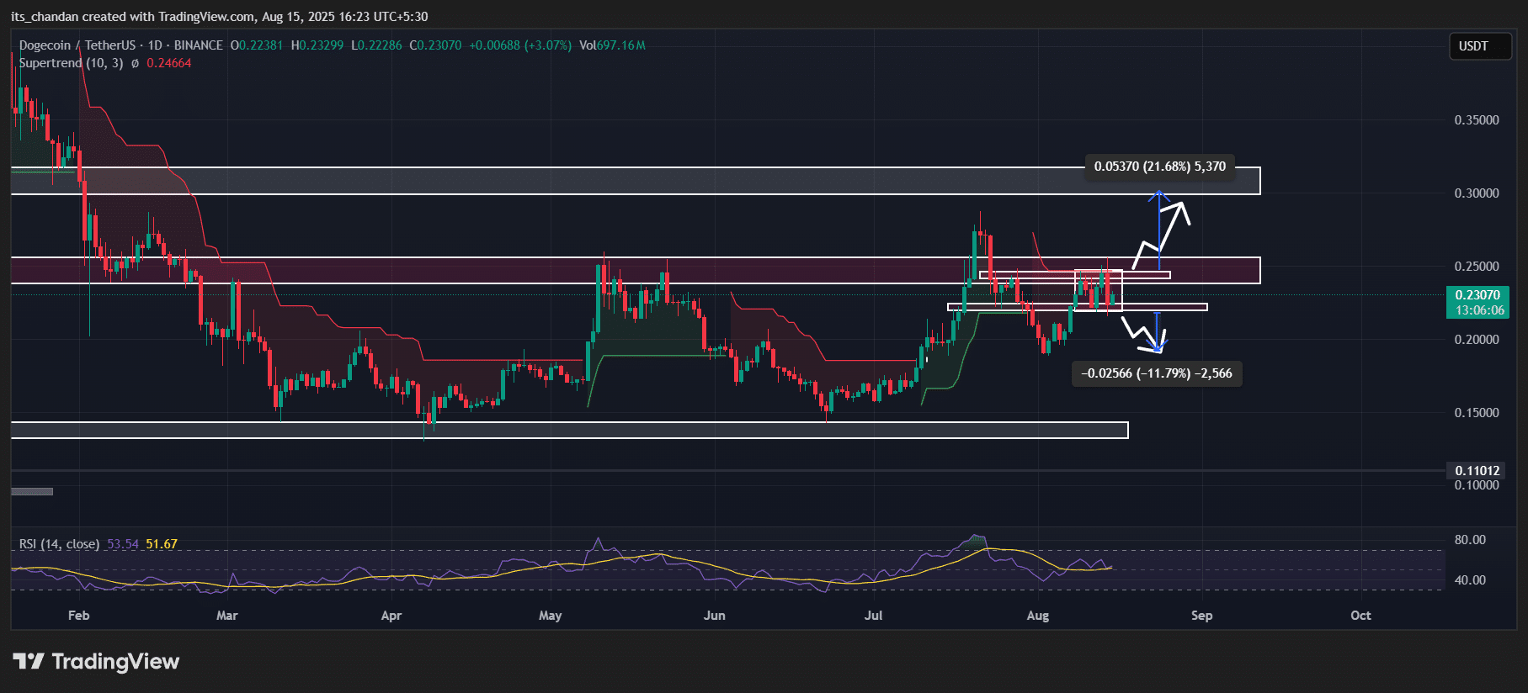Viewport: 1528px width, 693px height.
Task: Click the hidden-value symbol beside Supertrend
Action: click(135, 64)
